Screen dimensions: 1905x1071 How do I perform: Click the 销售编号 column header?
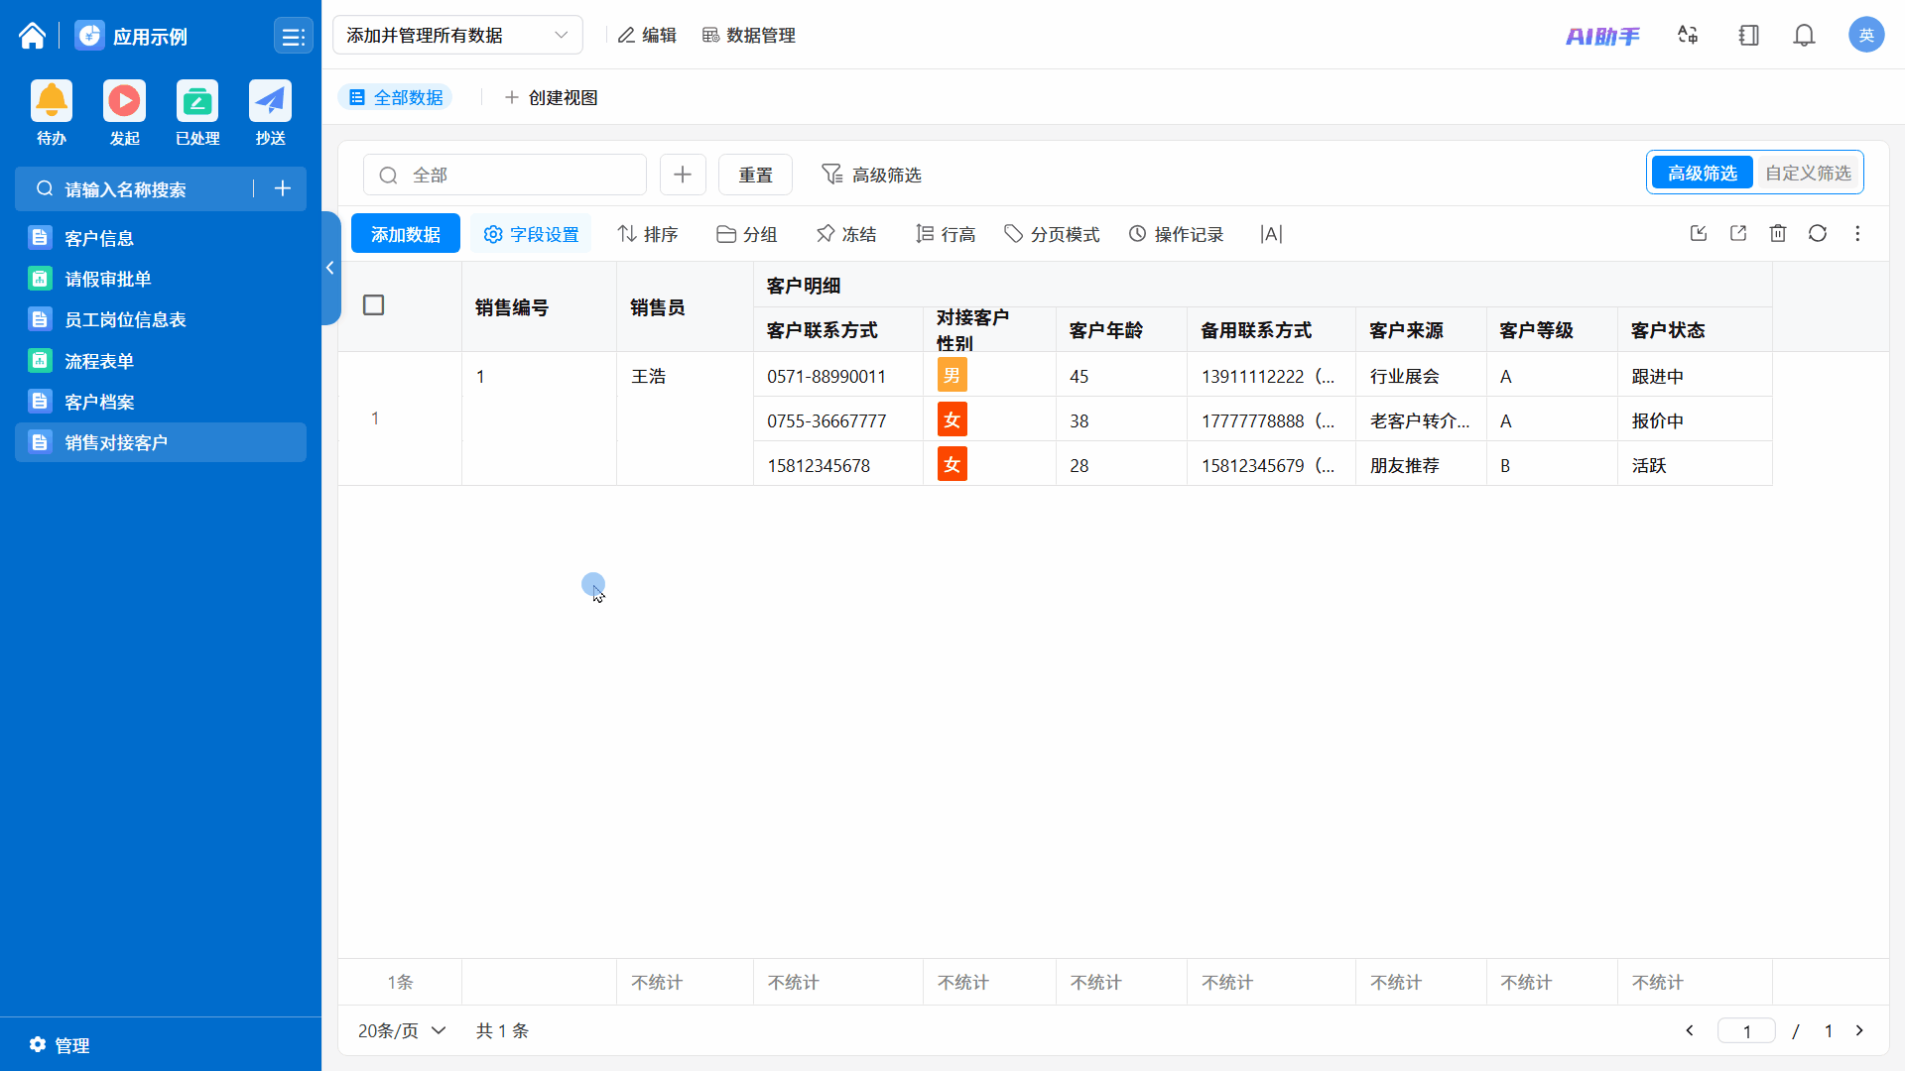coord(539,307)
